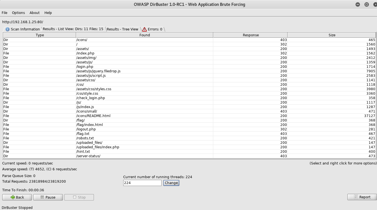The width and height of the screenshot is (377, 210).
Task: Select the /logout.php file entry
Action: [x=189, y=129]
